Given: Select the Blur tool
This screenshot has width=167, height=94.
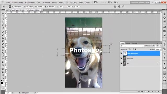Looking at the screenshot, I should pos(3,50).
